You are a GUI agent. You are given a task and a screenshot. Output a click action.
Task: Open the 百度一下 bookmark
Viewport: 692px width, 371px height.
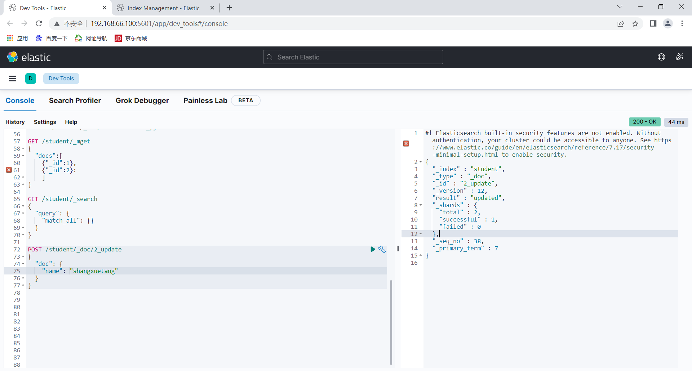pyautogui.click(x=52, y=38)
